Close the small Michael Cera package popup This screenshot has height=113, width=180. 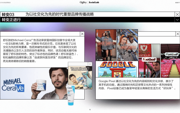tap(90, 64)
